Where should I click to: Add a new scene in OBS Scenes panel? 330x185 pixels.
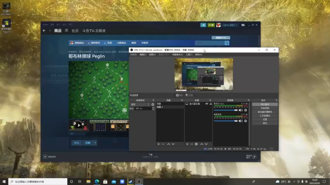158,144
